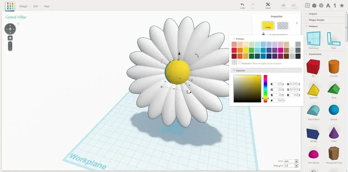Open the Help menu

[46, 6]
